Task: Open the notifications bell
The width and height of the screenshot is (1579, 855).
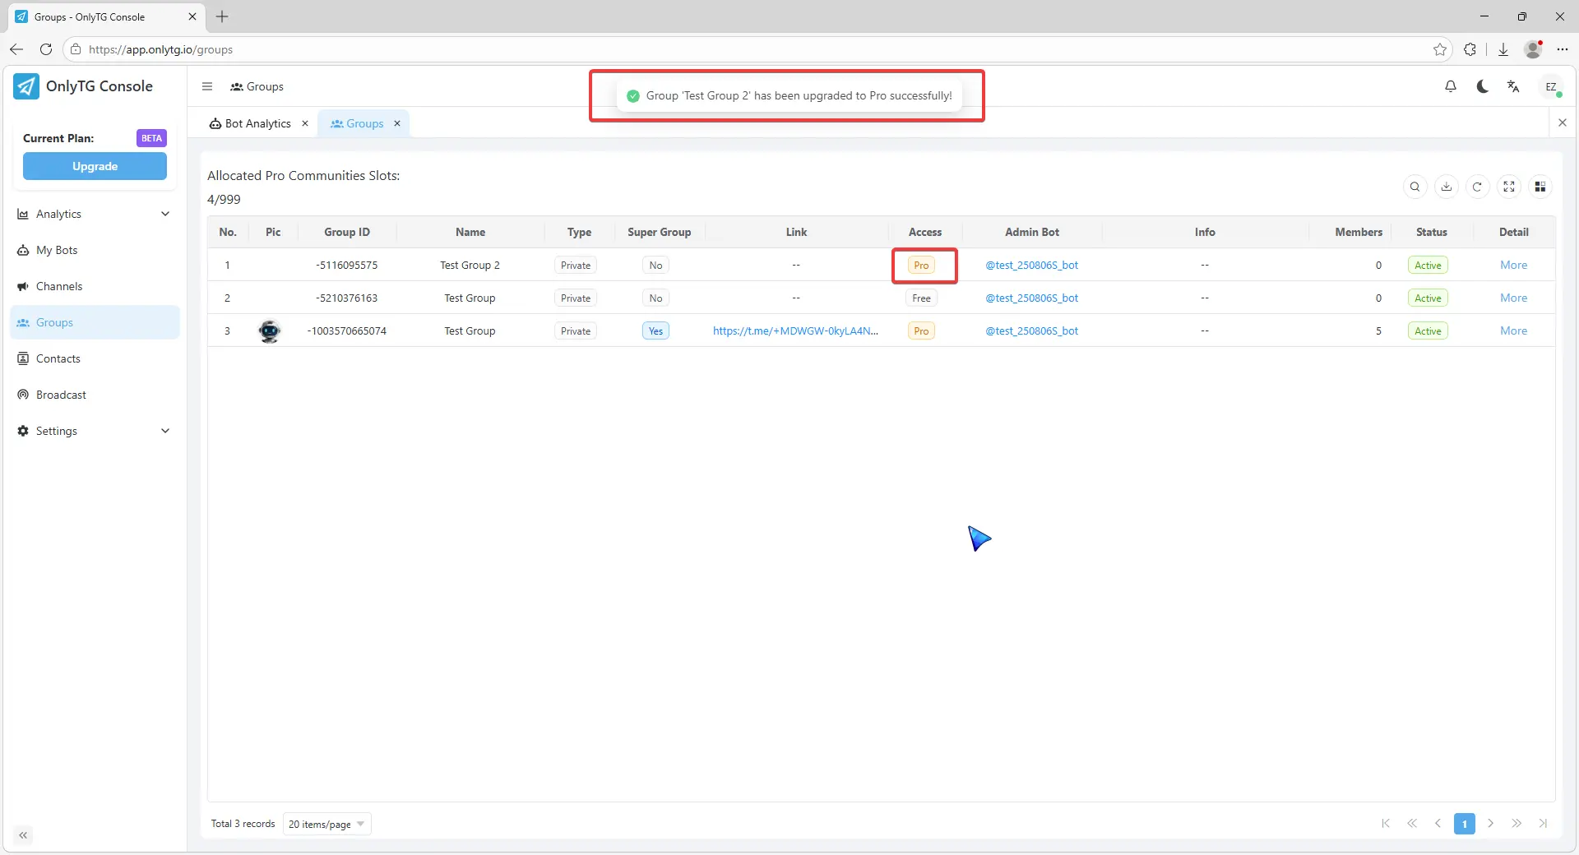Action: point(1451,86)
